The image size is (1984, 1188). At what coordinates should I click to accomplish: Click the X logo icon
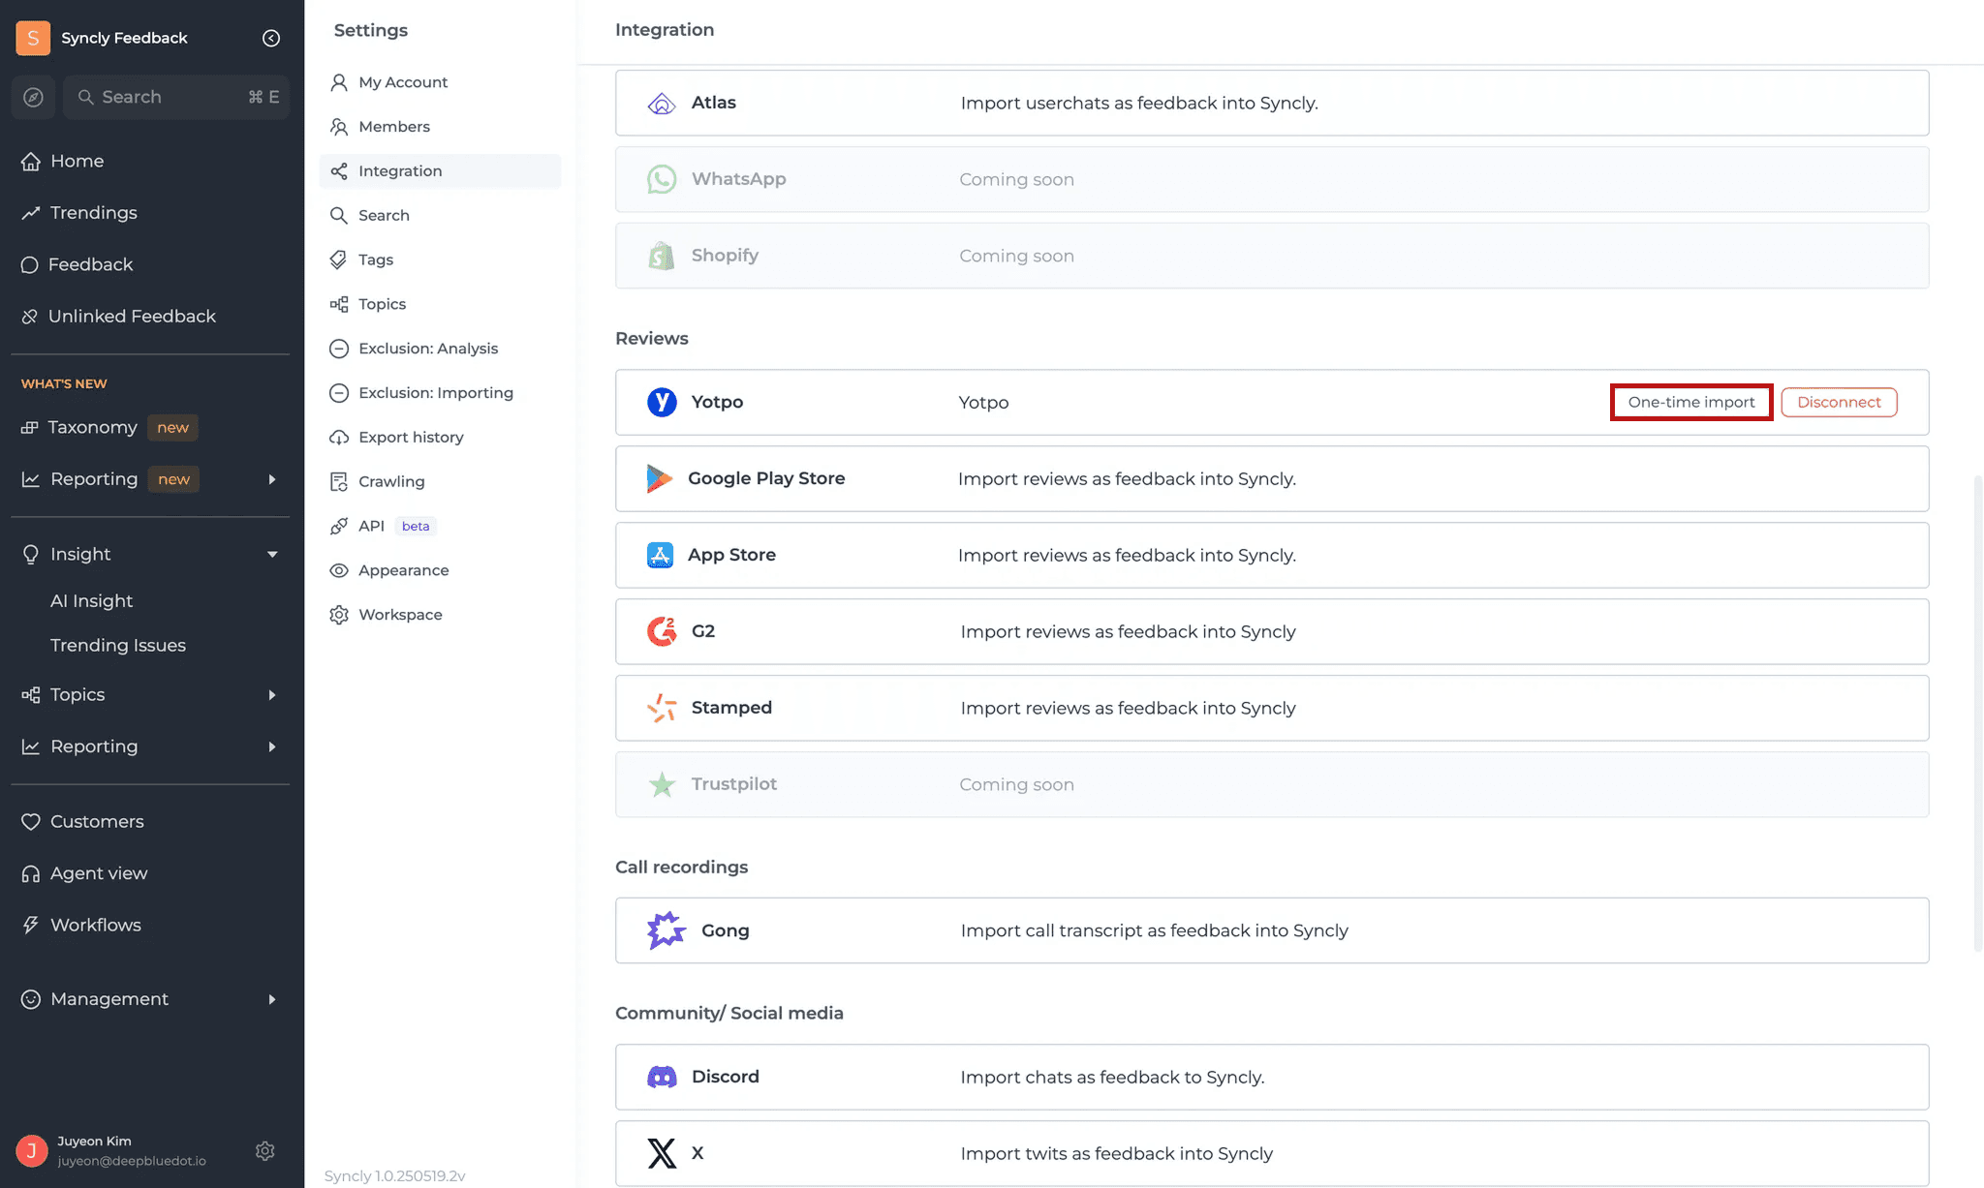pyautogui.click(x=662, y=1153)
